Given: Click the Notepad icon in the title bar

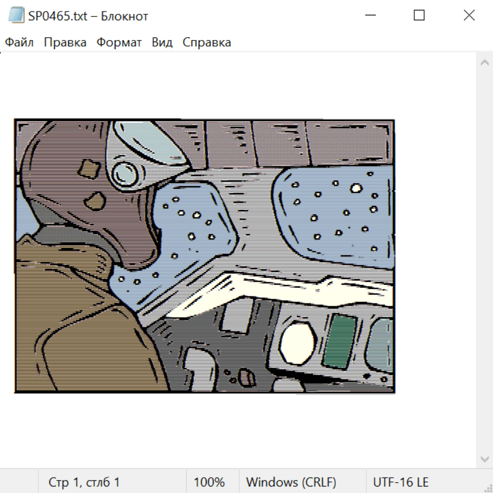Looking at the screenshot, I should tap(16, 16).
